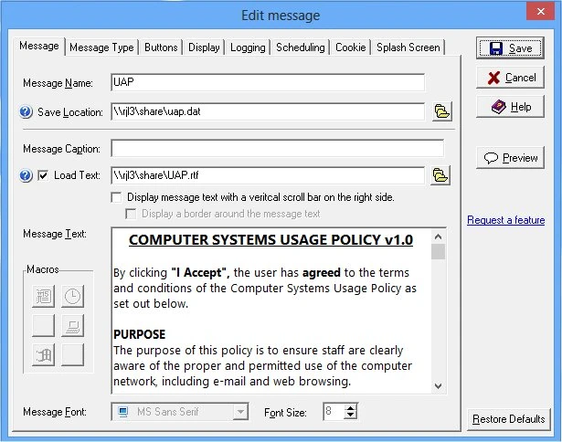This screenshot has width=562, height=442.
Task: Open the Splash Screen tab
Action: click(408, 47)
